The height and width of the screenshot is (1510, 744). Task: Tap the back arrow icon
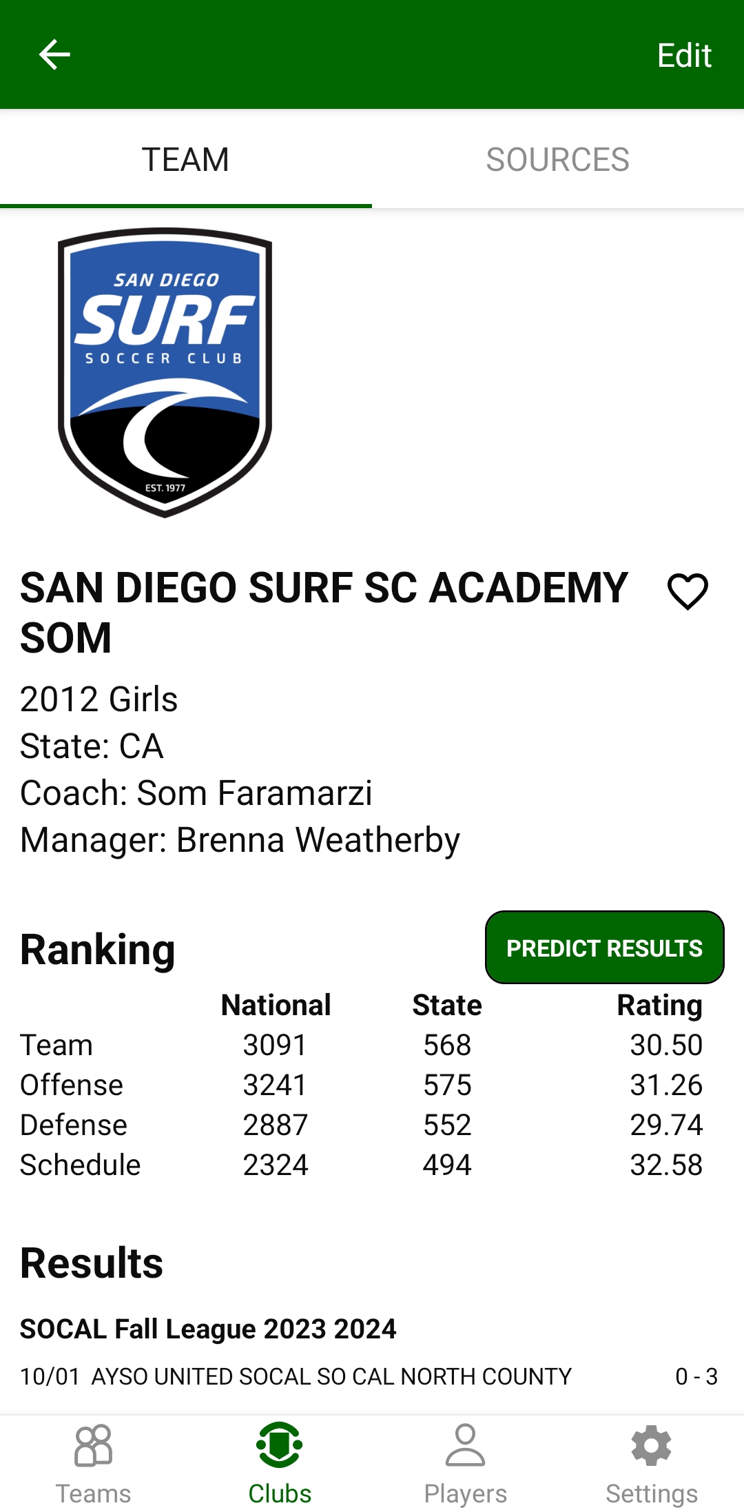point(54,54)
